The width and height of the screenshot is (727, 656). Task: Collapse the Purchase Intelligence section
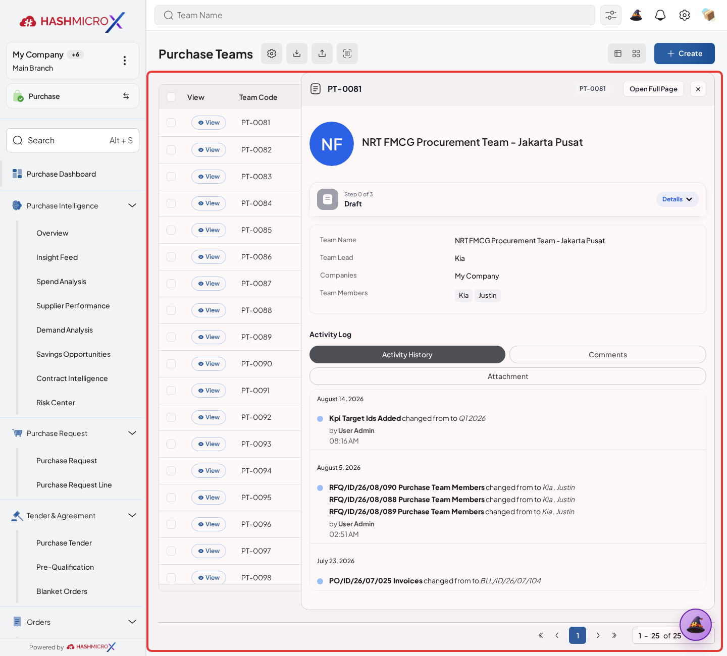coord(132,205)
